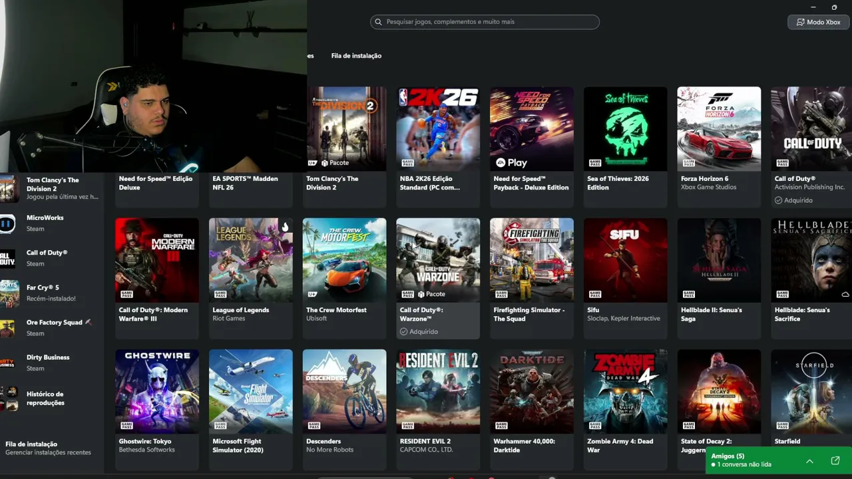Select the Warhammer 40,000 Darktide cover
Image resolution: width=852 pixels, height=479 pixels.
pos(532,391)
